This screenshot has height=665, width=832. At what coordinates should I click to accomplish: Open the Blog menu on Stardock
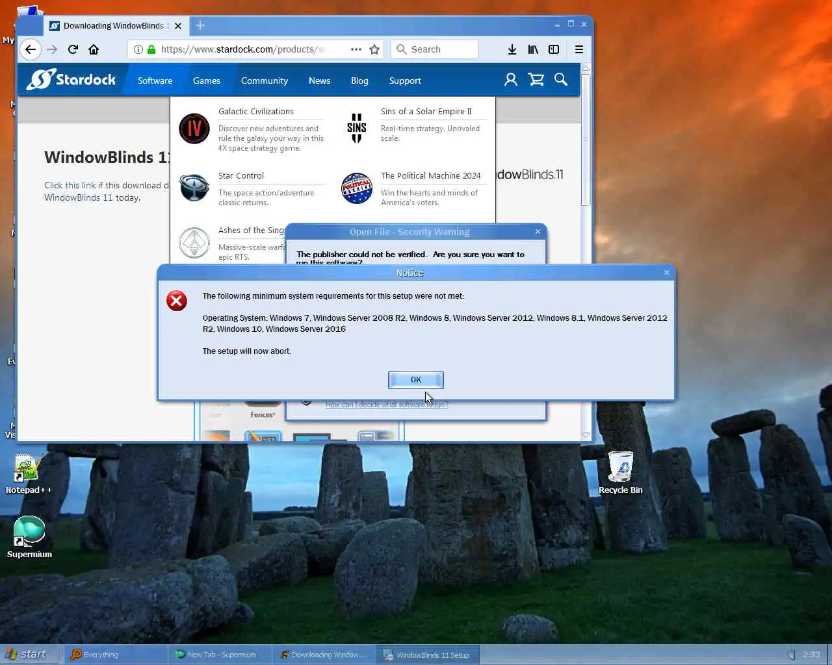tap(359, 81)
